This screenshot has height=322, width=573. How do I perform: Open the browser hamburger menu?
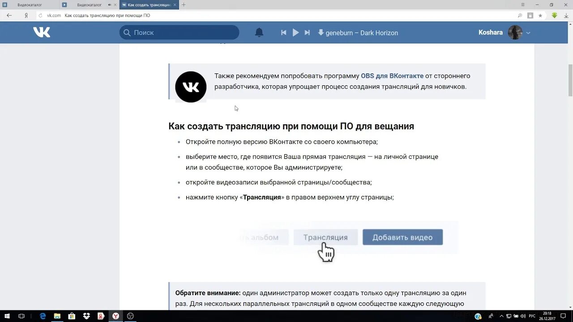click(522, 4)
